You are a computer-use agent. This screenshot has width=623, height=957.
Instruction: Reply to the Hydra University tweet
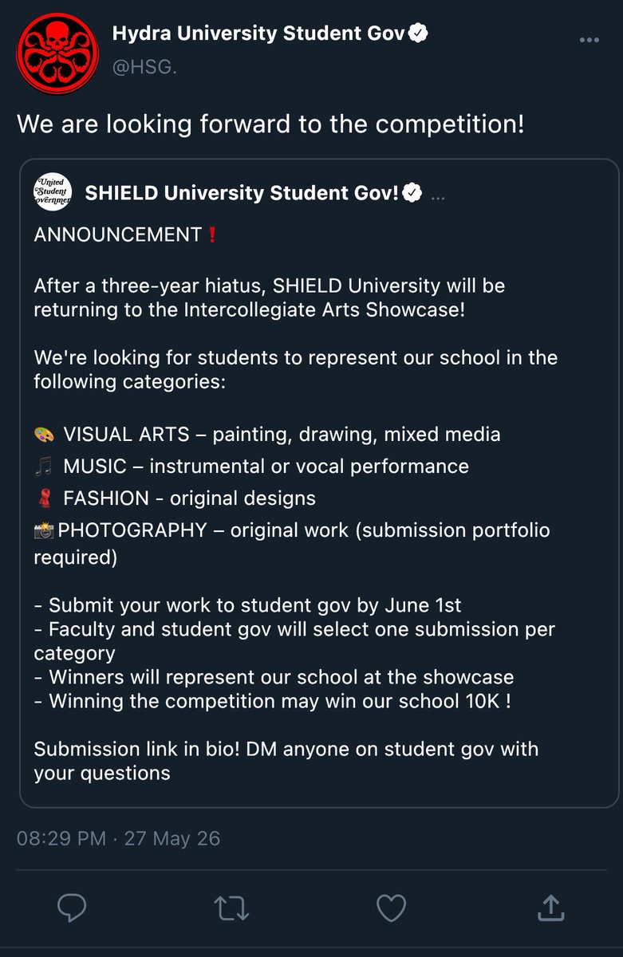click(72, 908)
